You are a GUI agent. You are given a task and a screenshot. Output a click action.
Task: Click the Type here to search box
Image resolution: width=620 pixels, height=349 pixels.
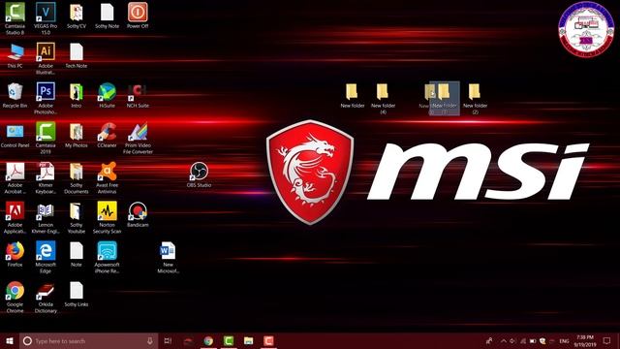pos(88,340)
